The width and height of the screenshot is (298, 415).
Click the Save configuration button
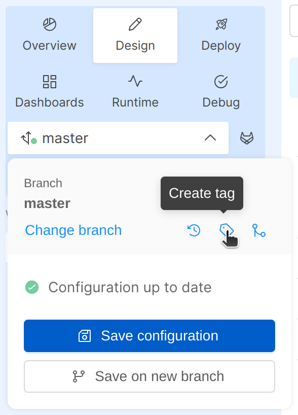click(149, 336)
